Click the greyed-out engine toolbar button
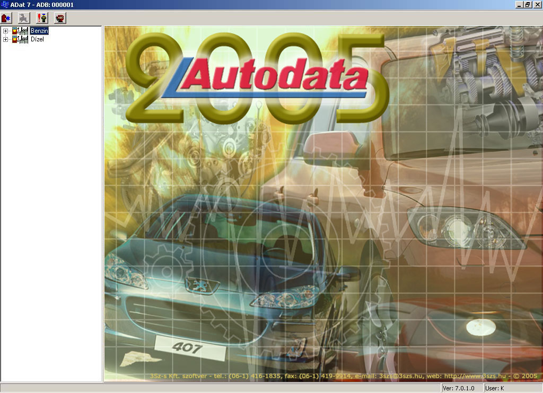Screen dimensions: 543x393 [x=24, y=18]
